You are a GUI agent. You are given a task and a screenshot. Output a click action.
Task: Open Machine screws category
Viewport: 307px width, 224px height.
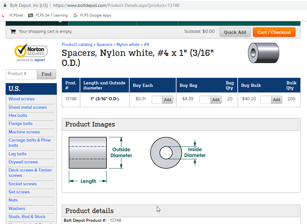[24, 132]
